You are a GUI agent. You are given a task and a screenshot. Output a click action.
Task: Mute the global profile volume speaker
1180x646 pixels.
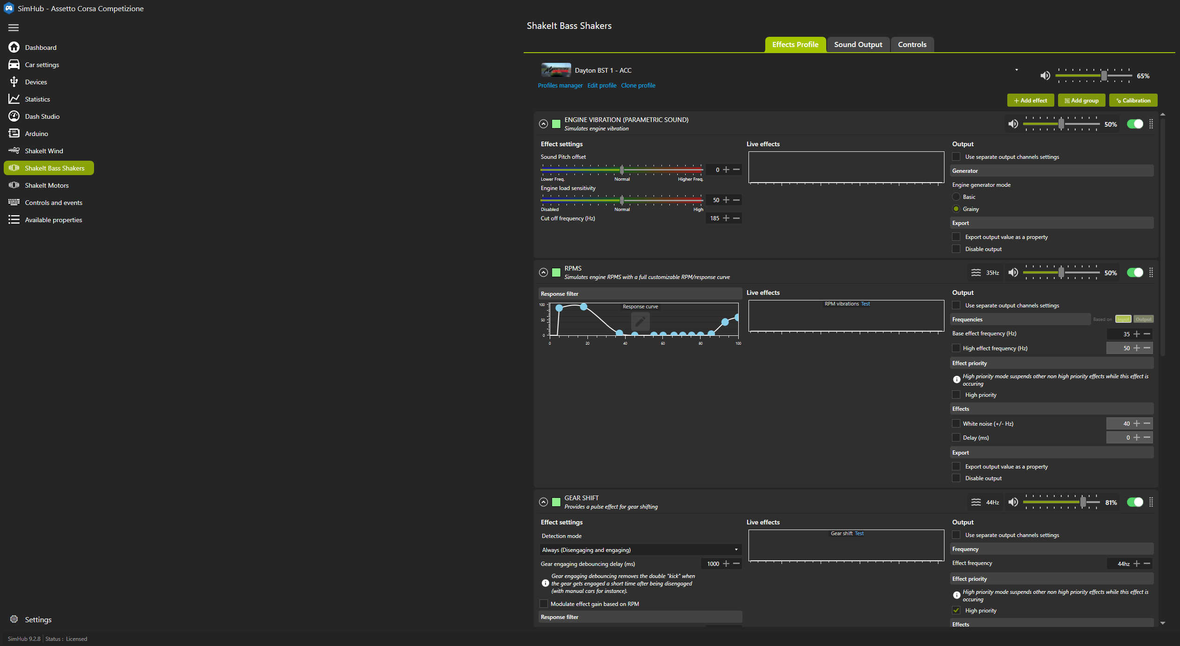tap(1045, 75)
